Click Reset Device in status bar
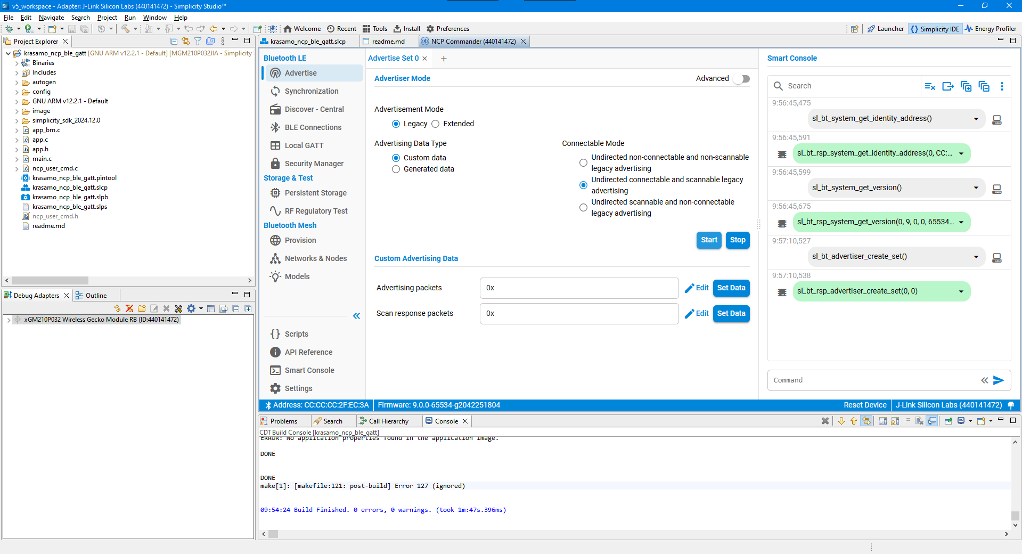This screenshot has height=554, width=1022. click(x=865, y=405)
